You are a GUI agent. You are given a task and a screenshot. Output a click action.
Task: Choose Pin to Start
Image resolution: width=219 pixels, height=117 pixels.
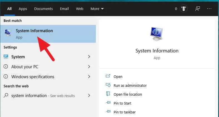click(x=122, y=103)
